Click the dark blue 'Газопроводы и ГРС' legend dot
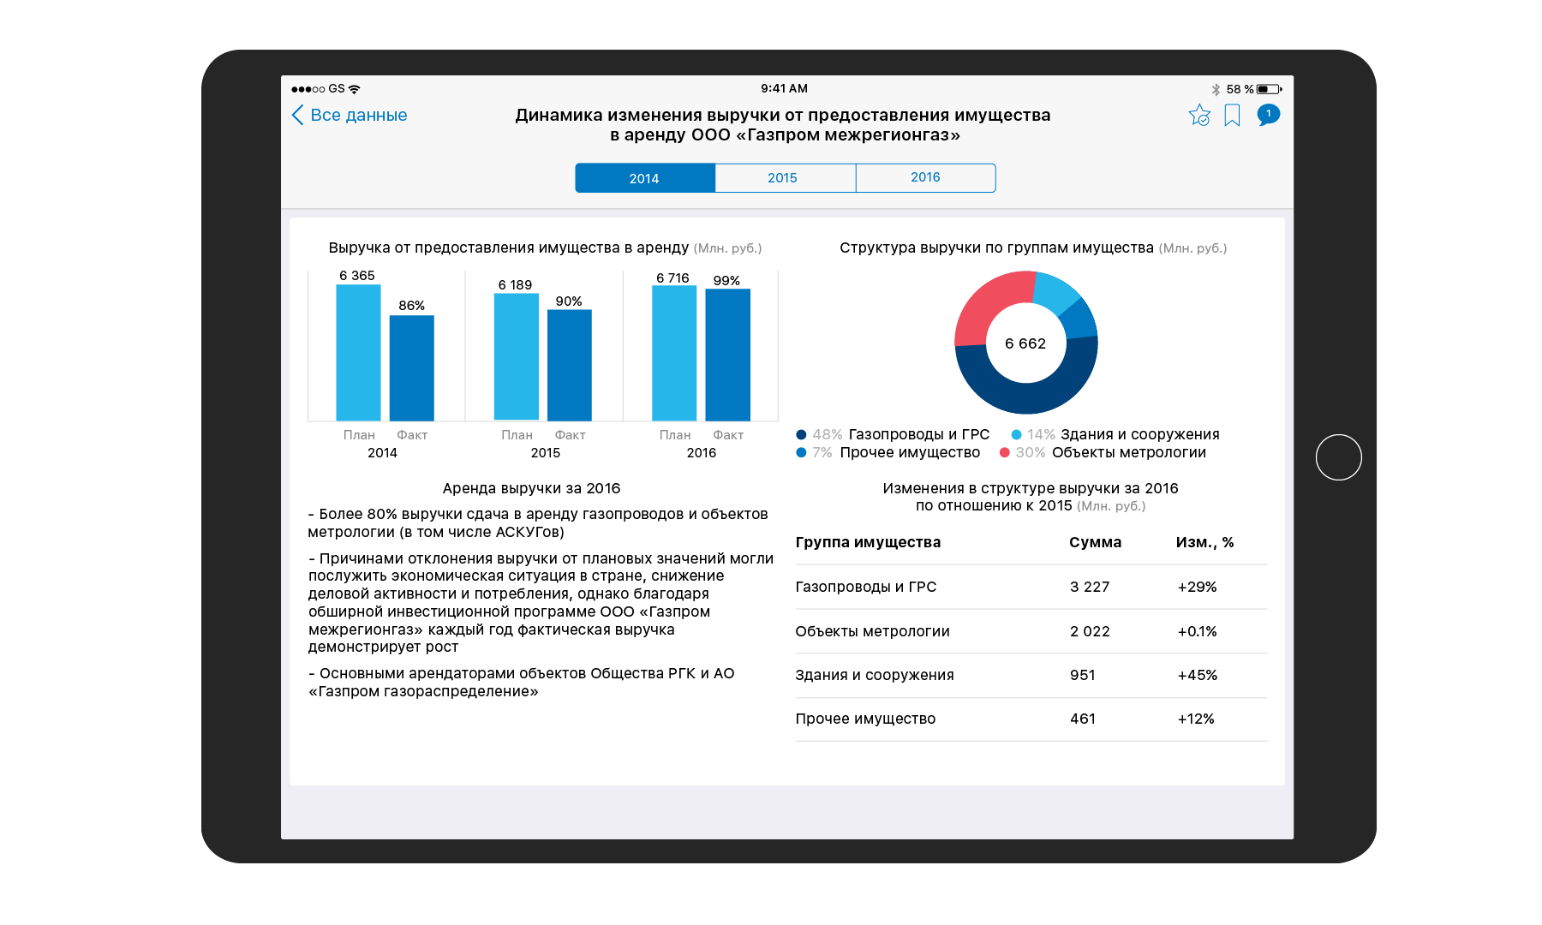1542x925 pixels. click(x=801, y=435)
